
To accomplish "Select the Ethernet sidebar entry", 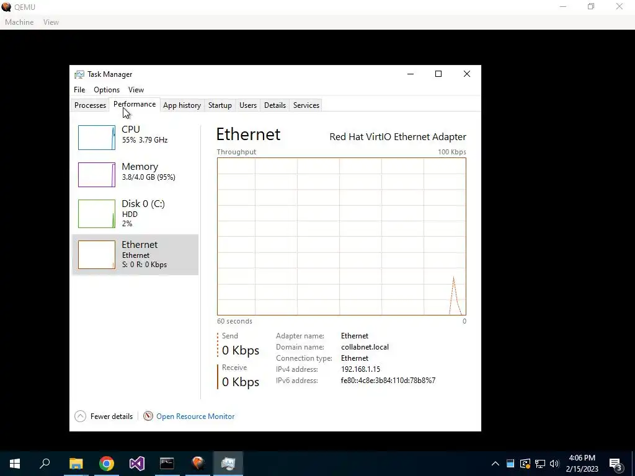I will click(135, 255).
